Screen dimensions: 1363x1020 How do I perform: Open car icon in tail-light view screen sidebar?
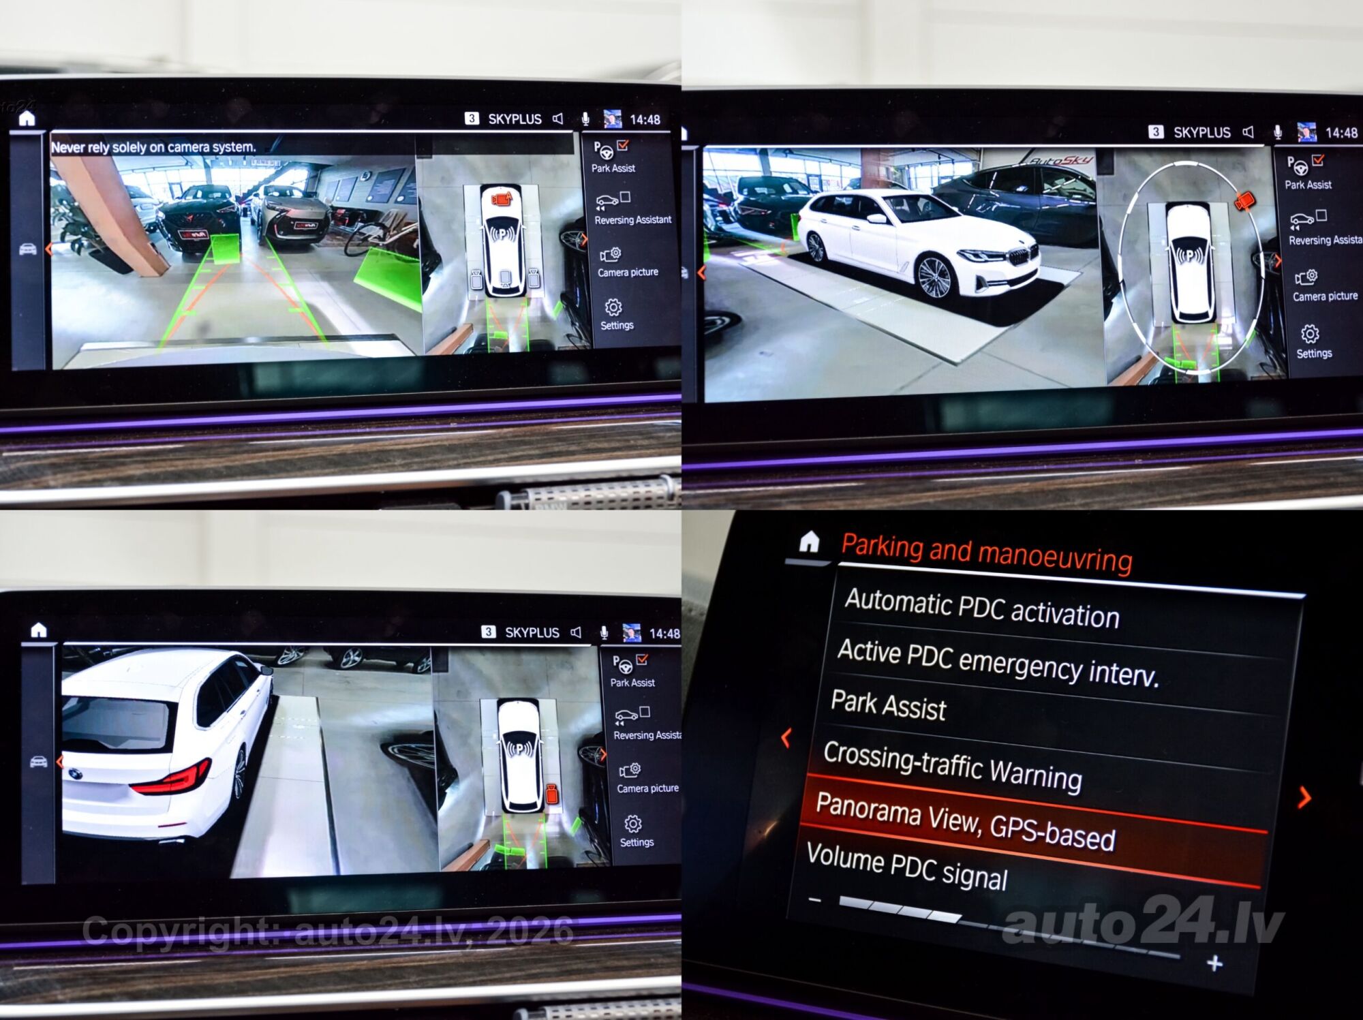(x=39, y=761)
